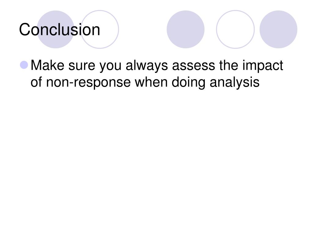Select the outlined circle overlapping title's end
Screen dimensions: 313x235
click(x=100, y=29)
